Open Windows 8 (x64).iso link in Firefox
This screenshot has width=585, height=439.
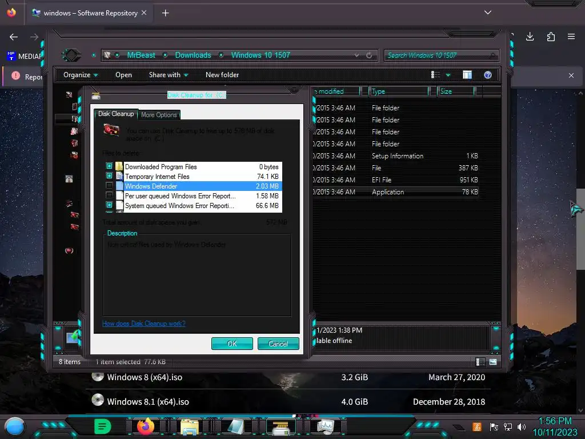(x=145, y=377)
